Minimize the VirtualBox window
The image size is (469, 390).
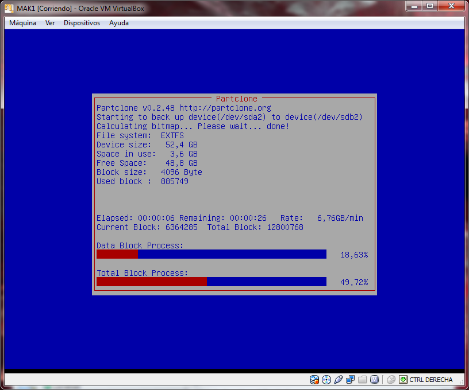[414, 6]
